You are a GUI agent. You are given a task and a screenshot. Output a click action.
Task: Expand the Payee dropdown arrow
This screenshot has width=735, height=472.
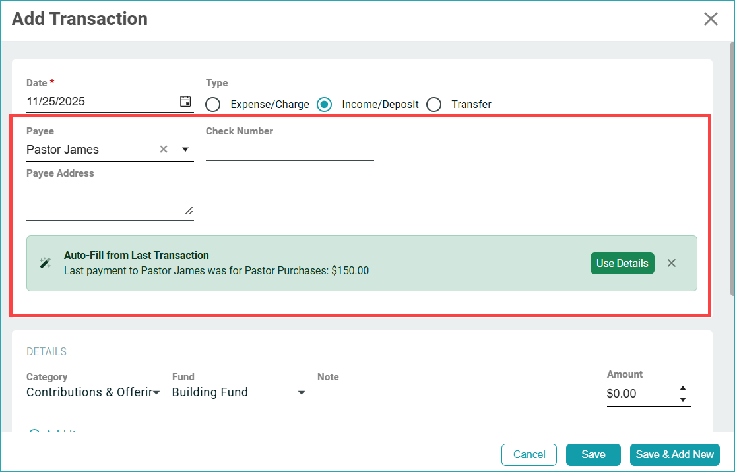[185, 150]
